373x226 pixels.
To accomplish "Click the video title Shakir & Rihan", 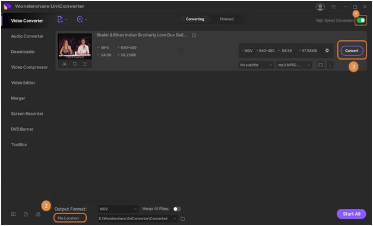I will point(141,35).
